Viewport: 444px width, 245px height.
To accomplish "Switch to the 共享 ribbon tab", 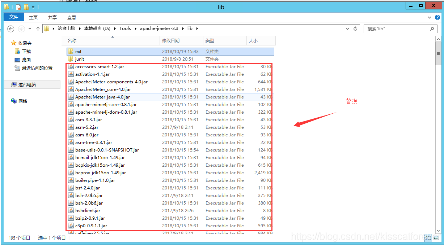I will click(52, 17).
